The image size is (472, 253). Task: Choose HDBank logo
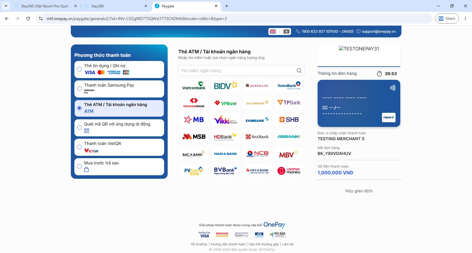[x=226, y=137]
